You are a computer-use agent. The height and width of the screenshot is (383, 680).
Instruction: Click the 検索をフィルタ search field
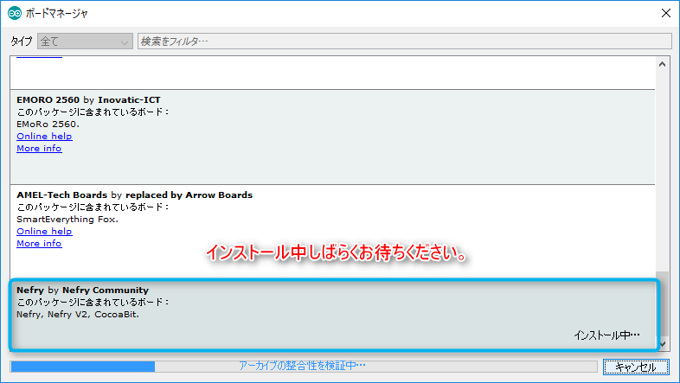(x=404, y=41)
